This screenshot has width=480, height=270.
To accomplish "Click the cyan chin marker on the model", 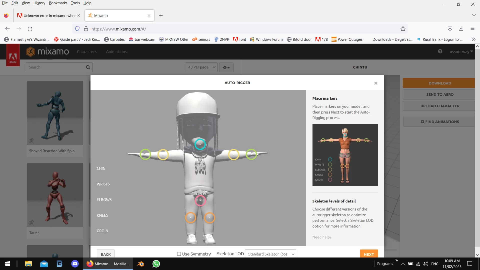I will pos(200,144).
